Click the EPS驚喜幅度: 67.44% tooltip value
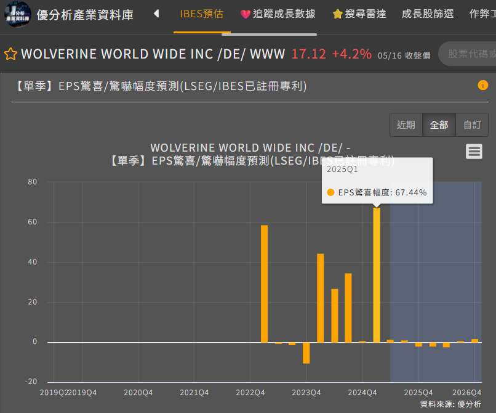 (382, 192)
